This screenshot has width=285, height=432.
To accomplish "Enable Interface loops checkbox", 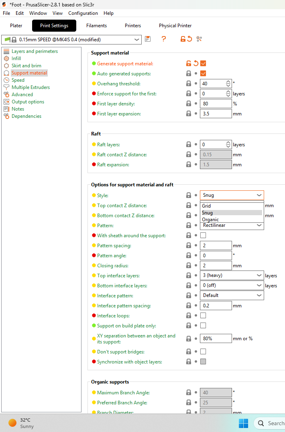I will [203, 315].
